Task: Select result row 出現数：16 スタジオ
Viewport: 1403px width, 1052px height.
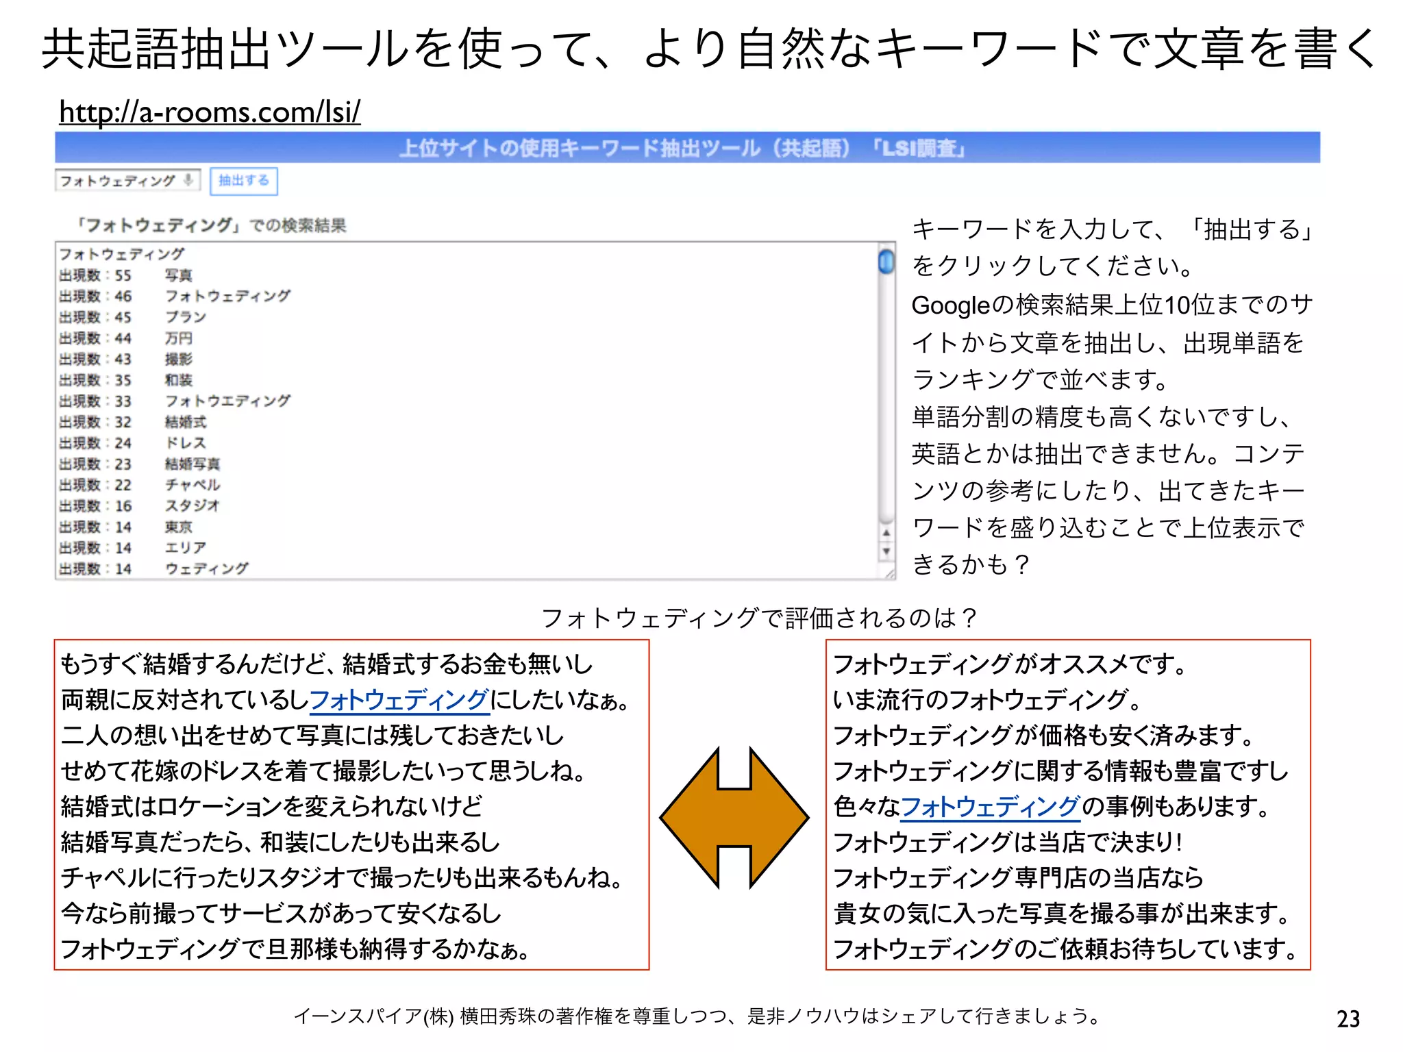Action: pos(140,506)
